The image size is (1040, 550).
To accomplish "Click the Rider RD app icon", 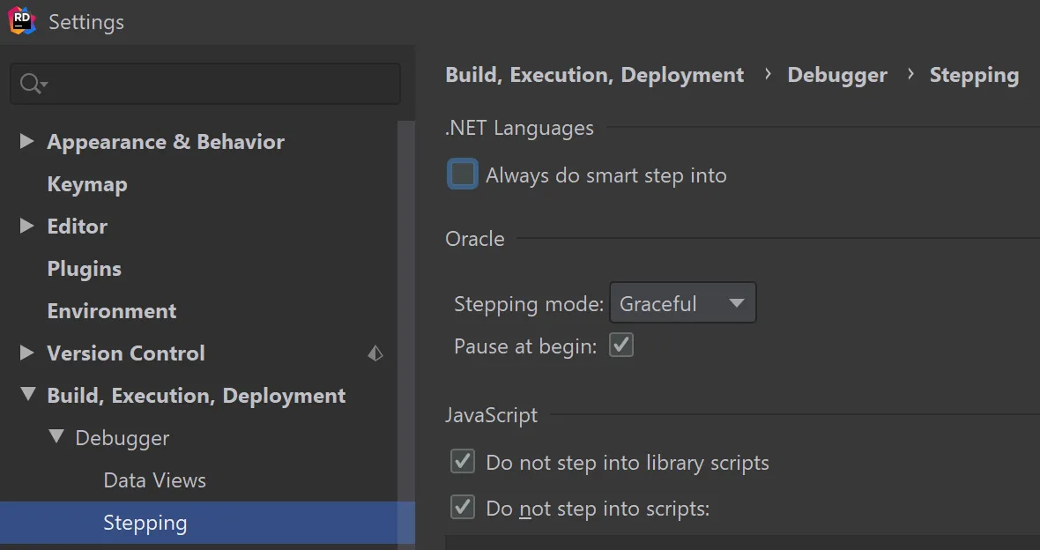I will coord(22,21).
